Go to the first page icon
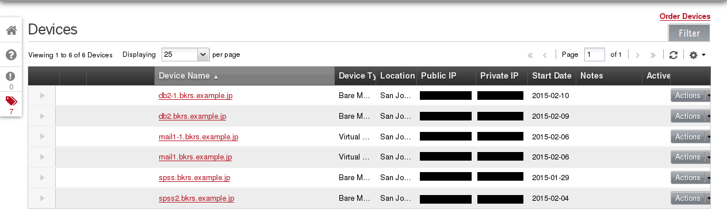Image resolution: width=727 pixels, height=222 pixels. click(530, 55)
